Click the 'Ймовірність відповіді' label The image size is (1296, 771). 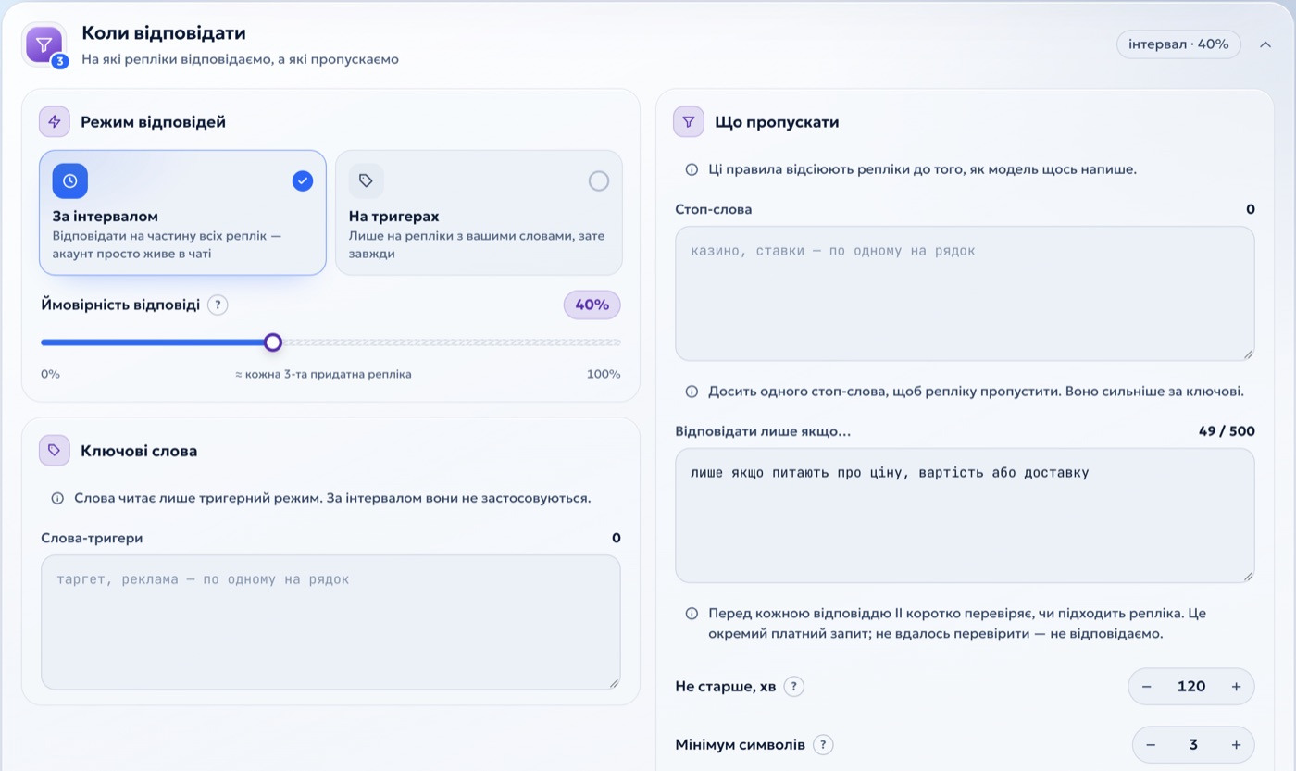[x=120, y=305]
